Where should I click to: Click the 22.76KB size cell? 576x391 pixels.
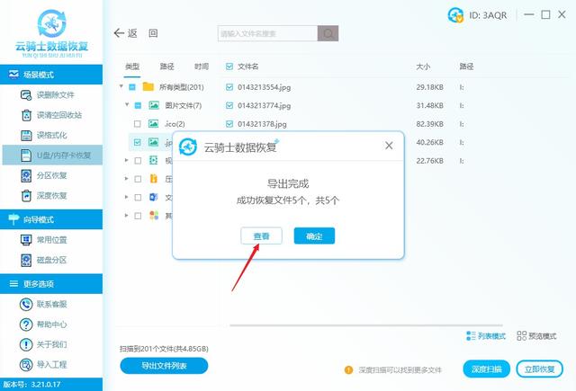point(430,161)
